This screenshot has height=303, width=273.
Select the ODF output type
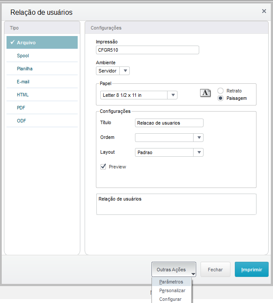point(42,121)
